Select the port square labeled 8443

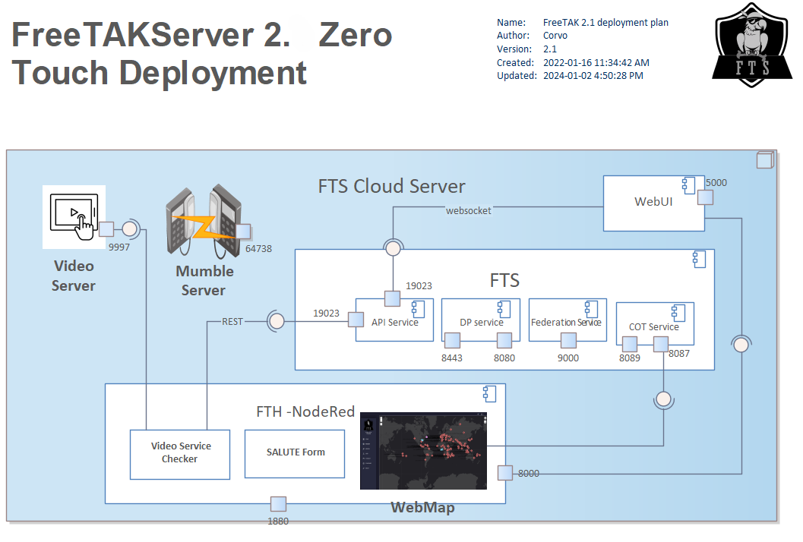[452, 340]
